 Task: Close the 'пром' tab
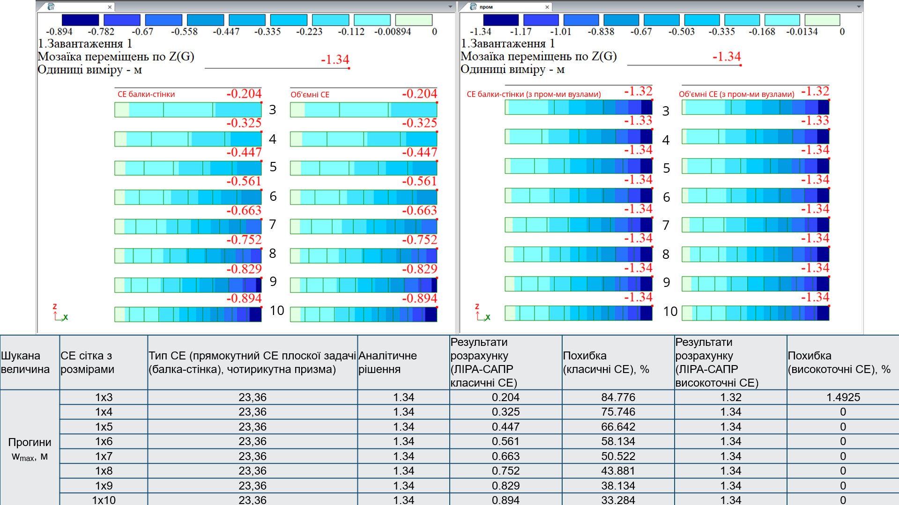(547, 7)
